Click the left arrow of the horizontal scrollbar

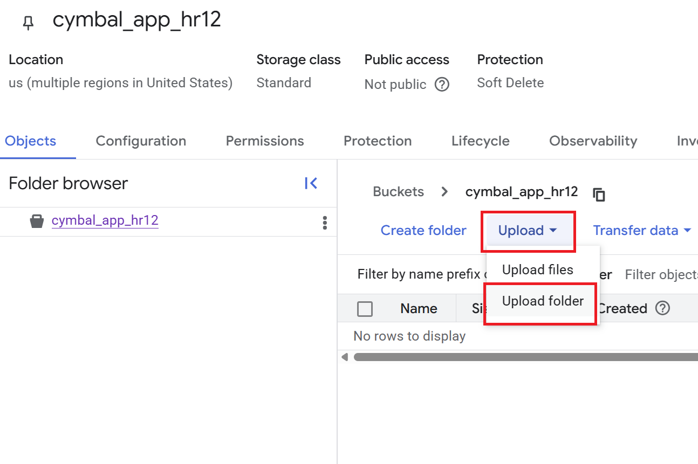point(345,357)
